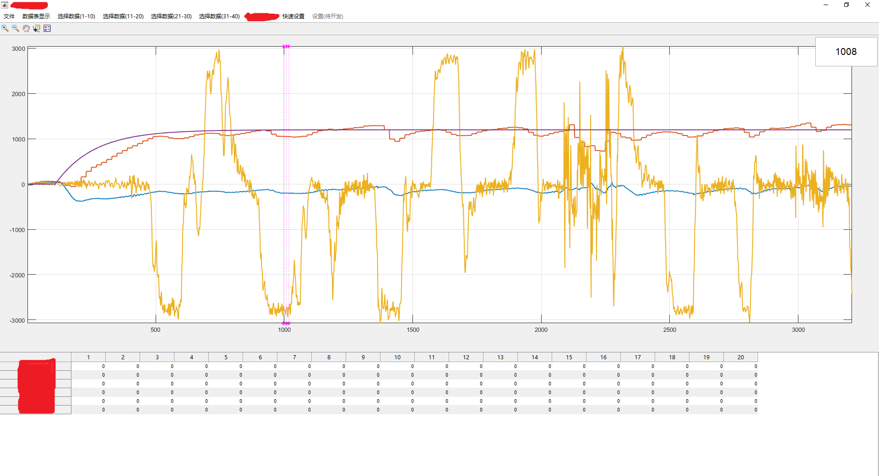Screen dimensions: 879x476
Task: Click the MATLAB logo in title bar
Action: coord(5,5)
